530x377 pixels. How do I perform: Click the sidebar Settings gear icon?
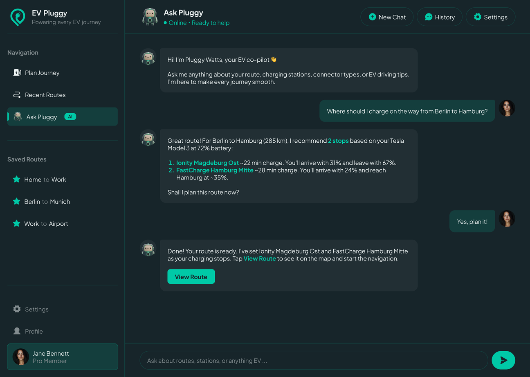point(17,309)
